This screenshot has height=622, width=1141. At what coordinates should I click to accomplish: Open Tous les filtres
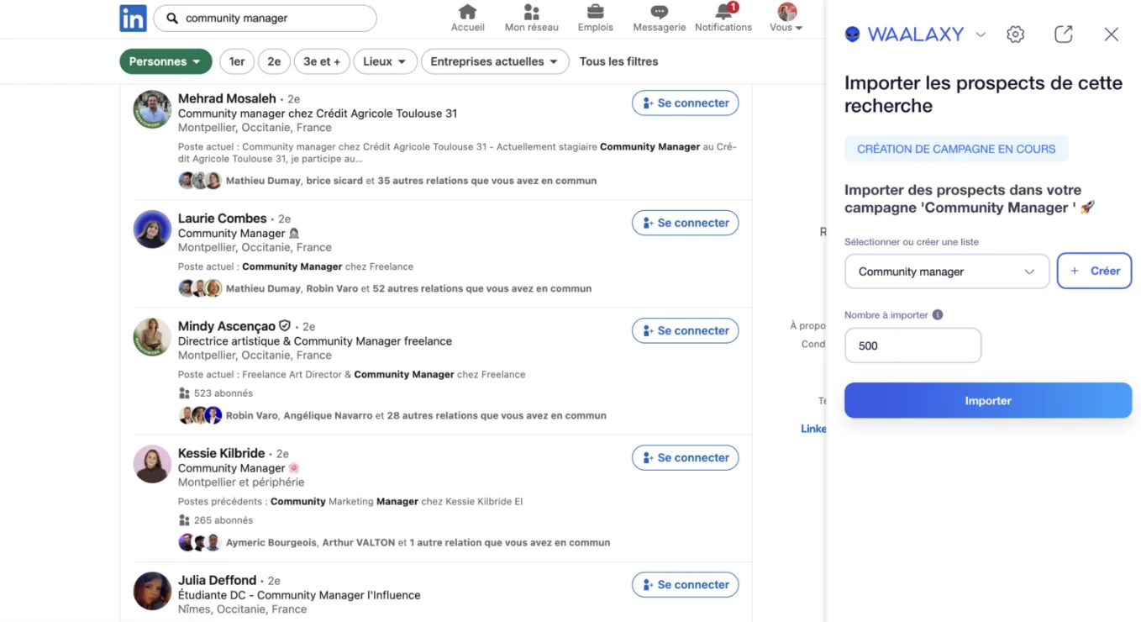tap(618, 61)
